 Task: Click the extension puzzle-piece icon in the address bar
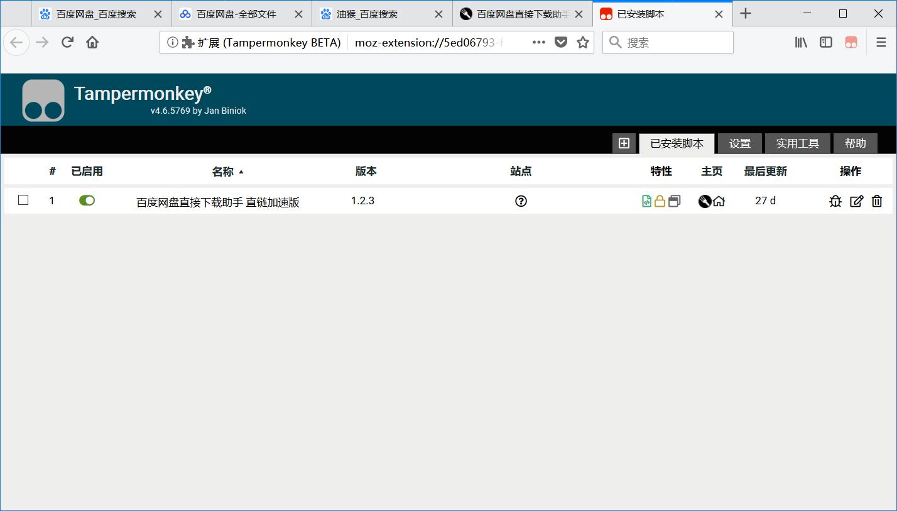[187, 42]
